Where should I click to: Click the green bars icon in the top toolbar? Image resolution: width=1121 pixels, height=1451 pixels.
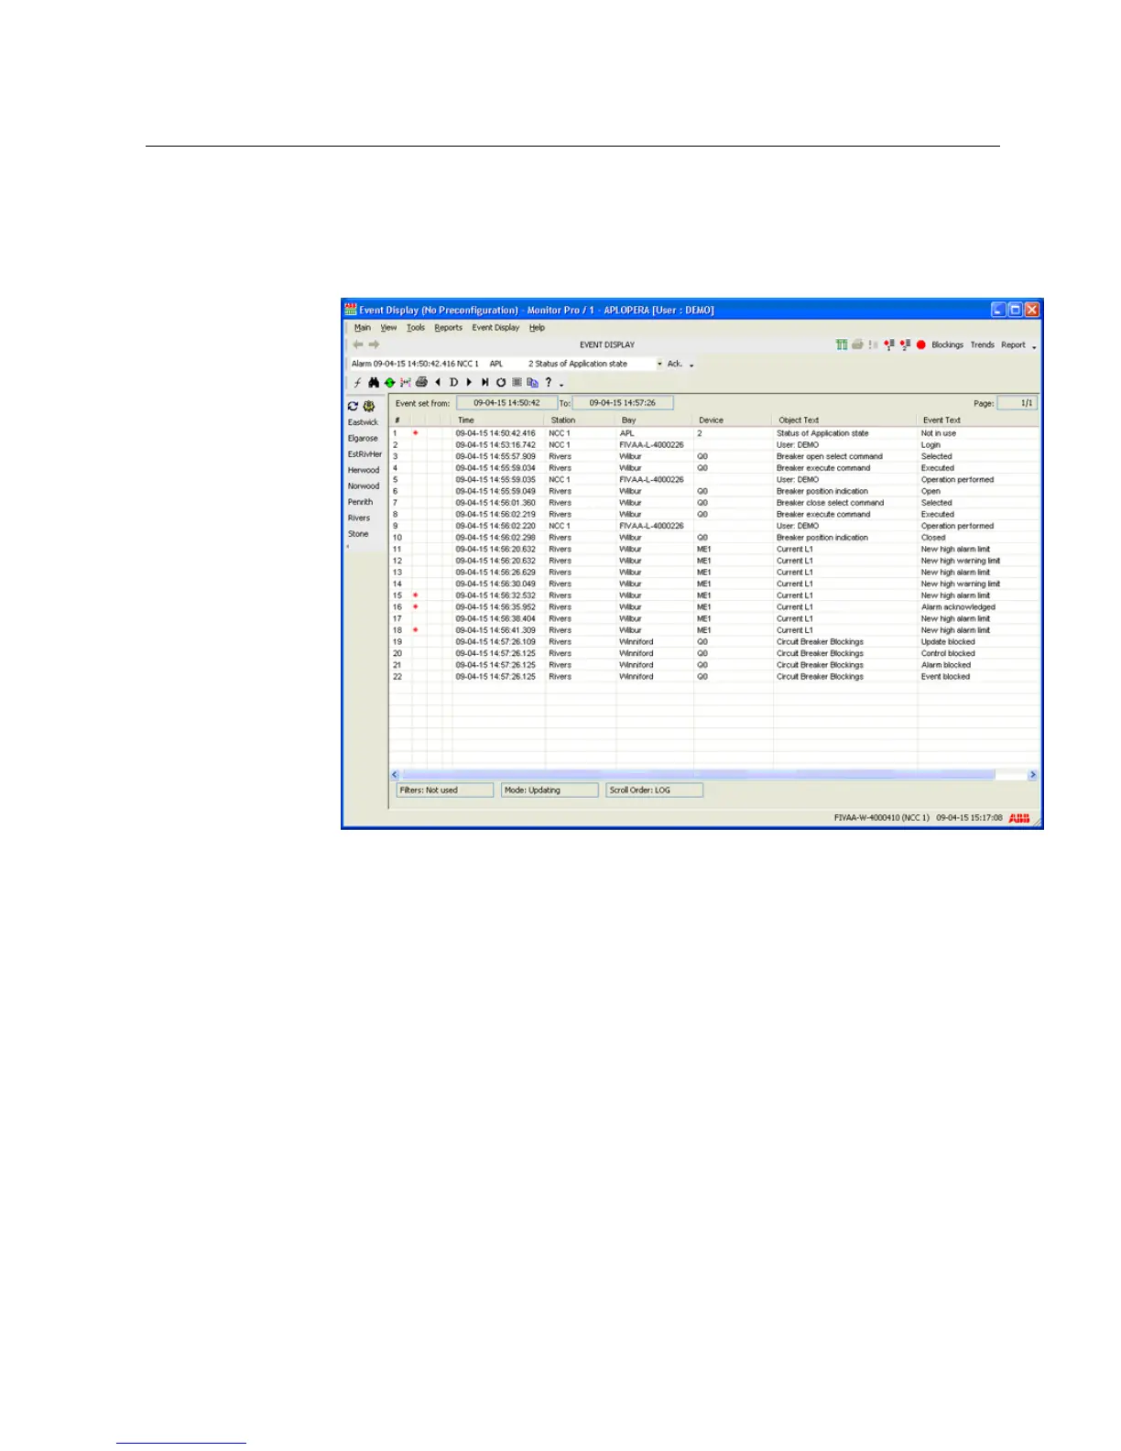click(842, 345)
